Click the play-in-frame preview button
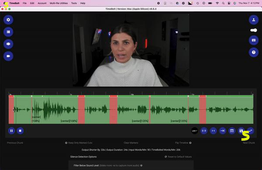The width and height of the screenshot is (262, 170). point(232,131)
